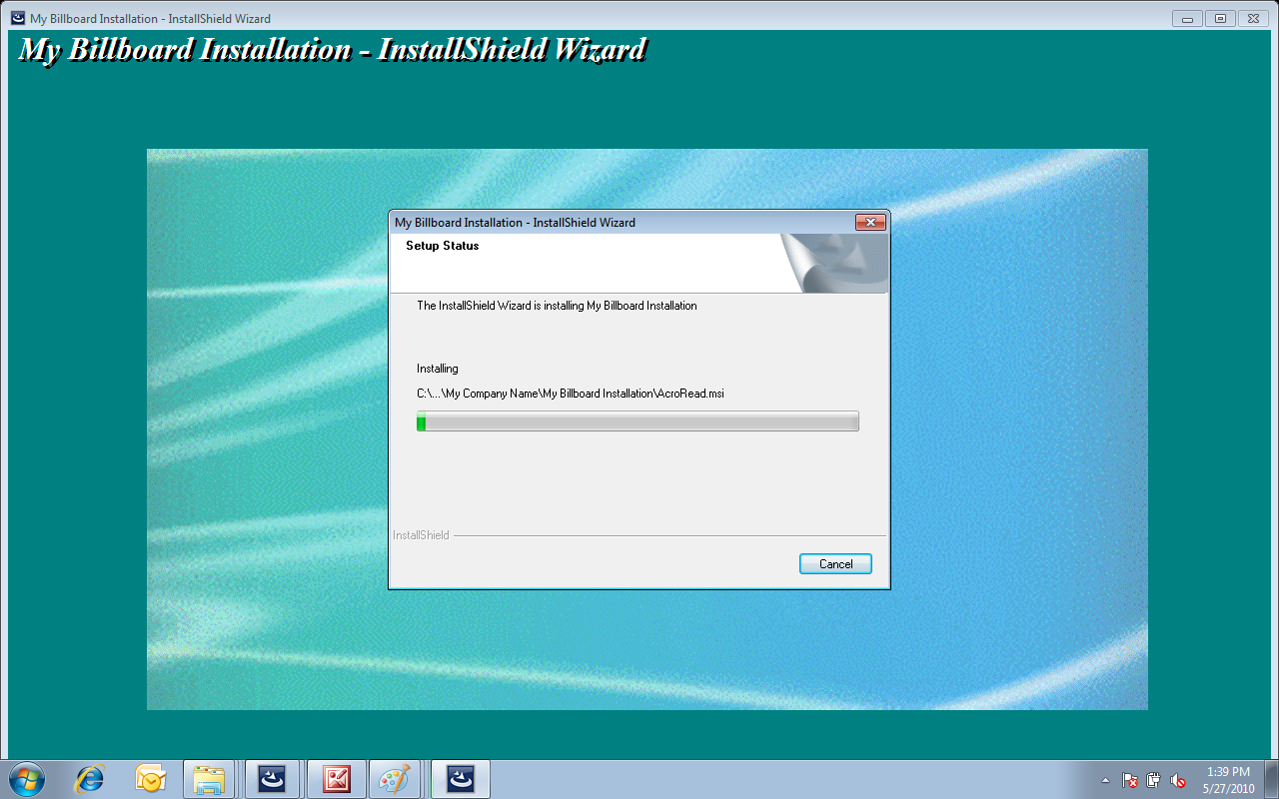Select the leftmost InstallShield taskbar button
Screen dimensions: 1279x799
[274, 779]
